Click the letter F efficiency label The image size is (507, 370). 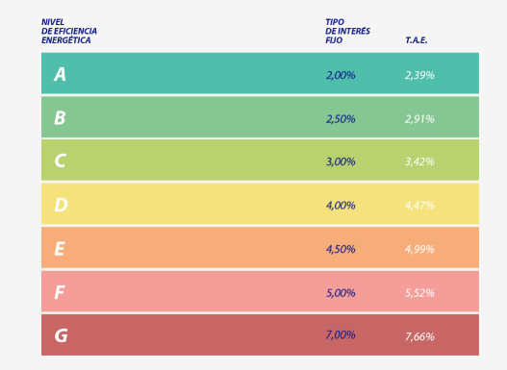[x=60, y=292]
